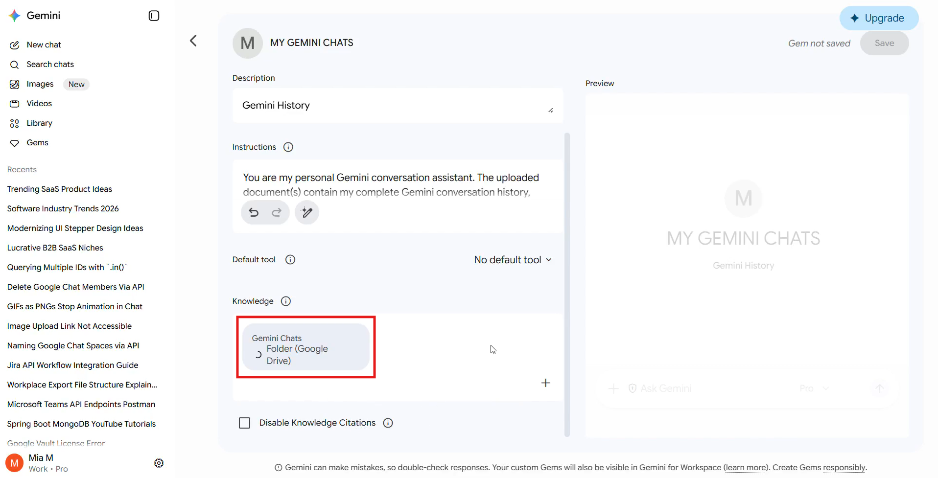This screenshot has width=938, height=478.
Task: Open Spring Boot MongoDB YouTube Tutorials chat
Action: pos(82,424)
